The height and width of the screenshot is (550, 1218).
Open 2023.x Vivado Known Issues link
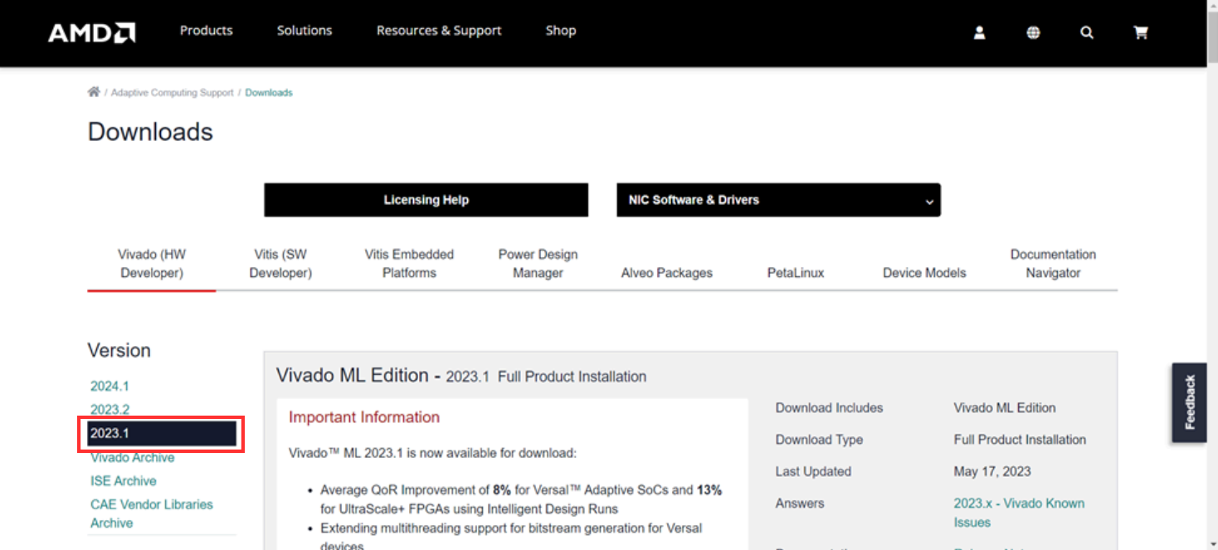point(1019,513)
